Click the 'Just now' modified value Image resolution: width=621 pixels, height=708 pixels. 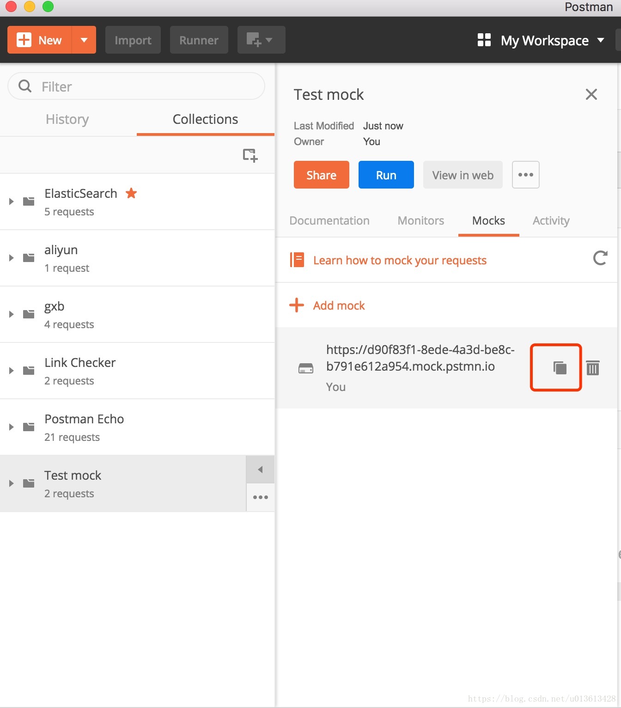(383, 126)
